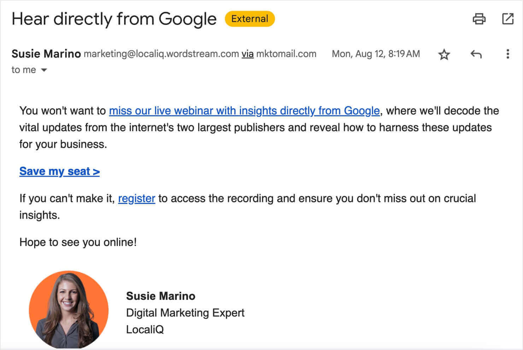This screenshot has height=350, width=523.
Task: Click the 'Digital Marketing Expert' signature title
Action: point(185,313)
